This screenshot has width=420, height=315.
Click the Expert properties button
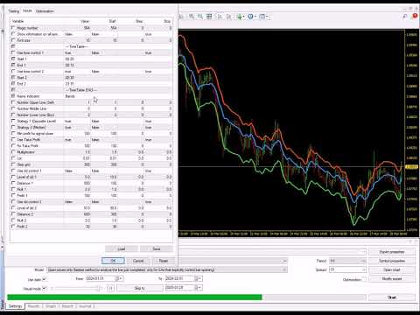[392, 251]
